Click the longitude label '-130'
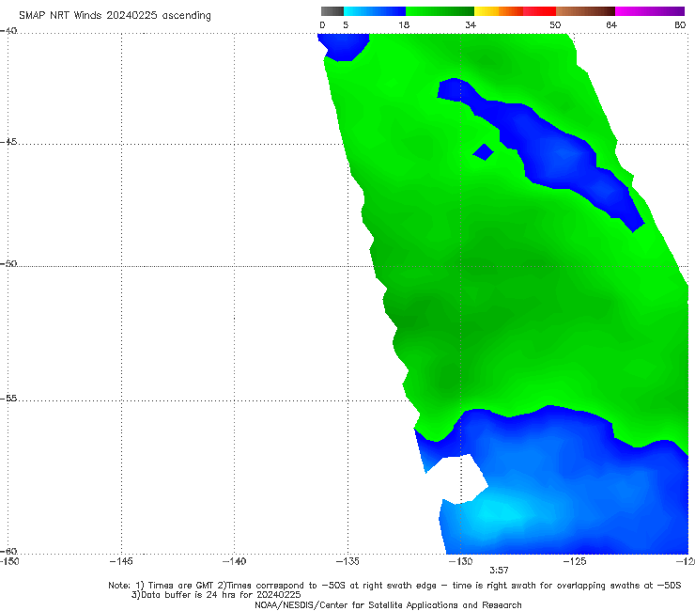 click(x=461, y=561)
